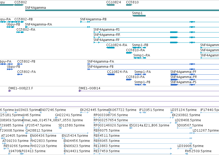Click transcript label SNF4Agamma-RR

tap(107, 35)
